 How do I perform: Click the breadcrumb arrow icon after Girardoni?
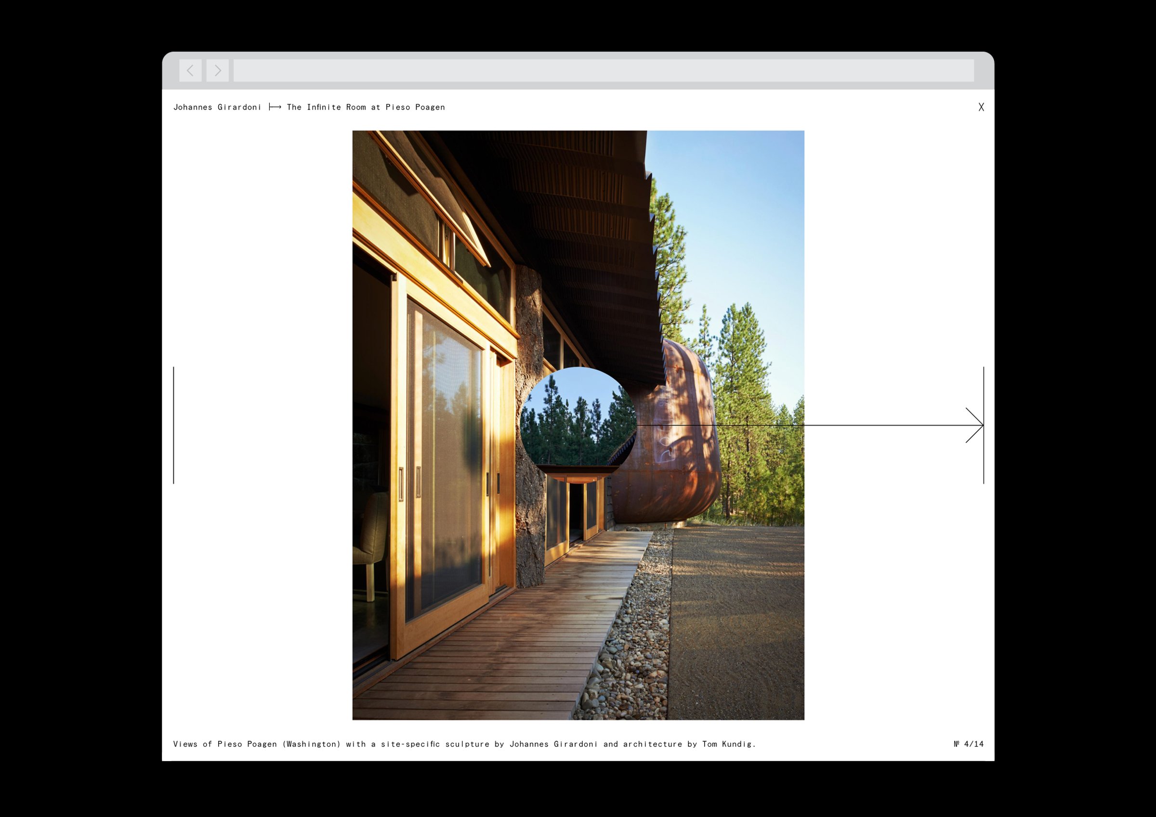(x=275, y=107)
